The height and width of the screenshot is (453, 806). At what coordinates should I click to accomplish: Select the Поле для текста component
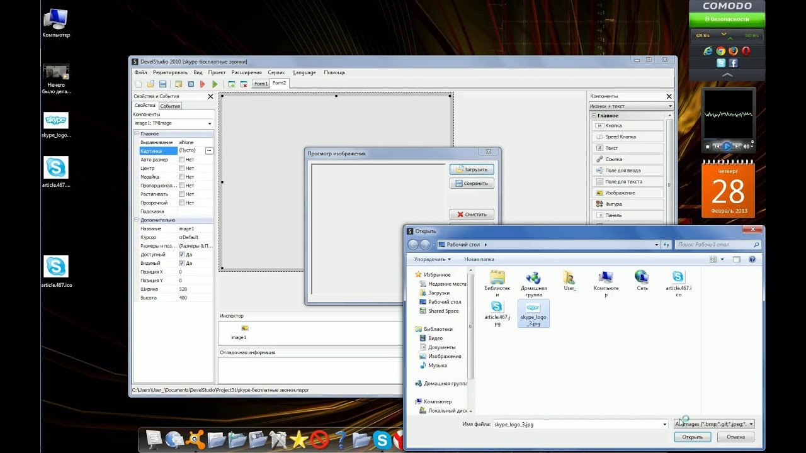pos(627,182)
